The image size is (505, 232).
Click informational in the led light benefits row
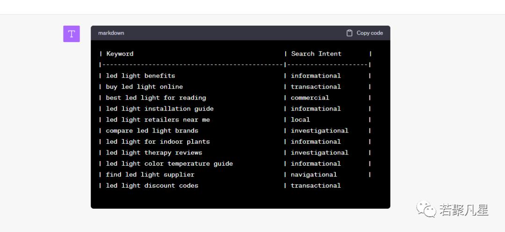pyautogui.click(x=316, y=76)
